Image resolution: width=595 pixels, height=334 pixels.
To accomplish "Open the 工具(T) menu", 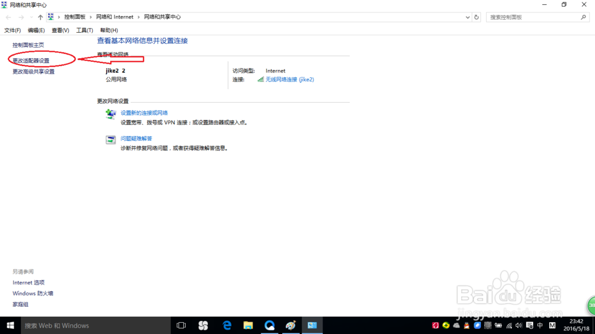I will coord(84,30).
